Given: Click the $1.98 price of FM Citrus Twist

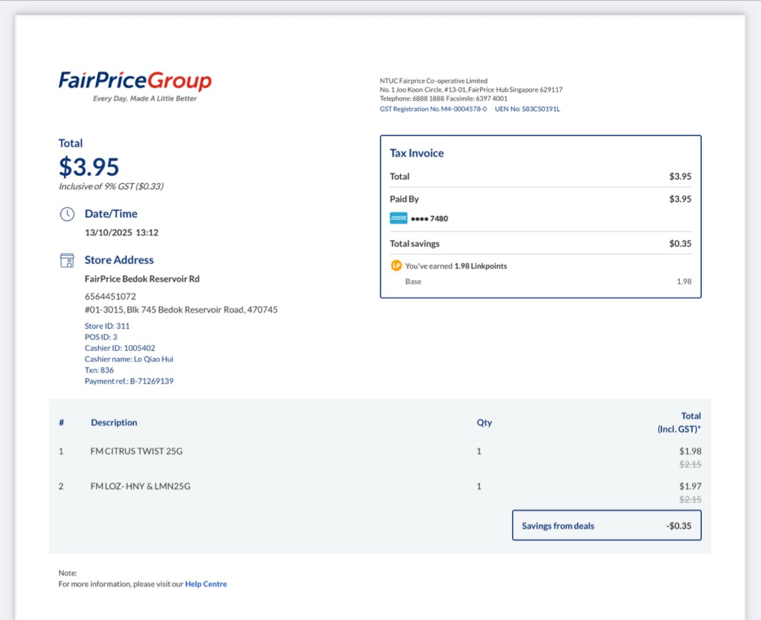Looking at the screenshot, I should coord(690,451).
